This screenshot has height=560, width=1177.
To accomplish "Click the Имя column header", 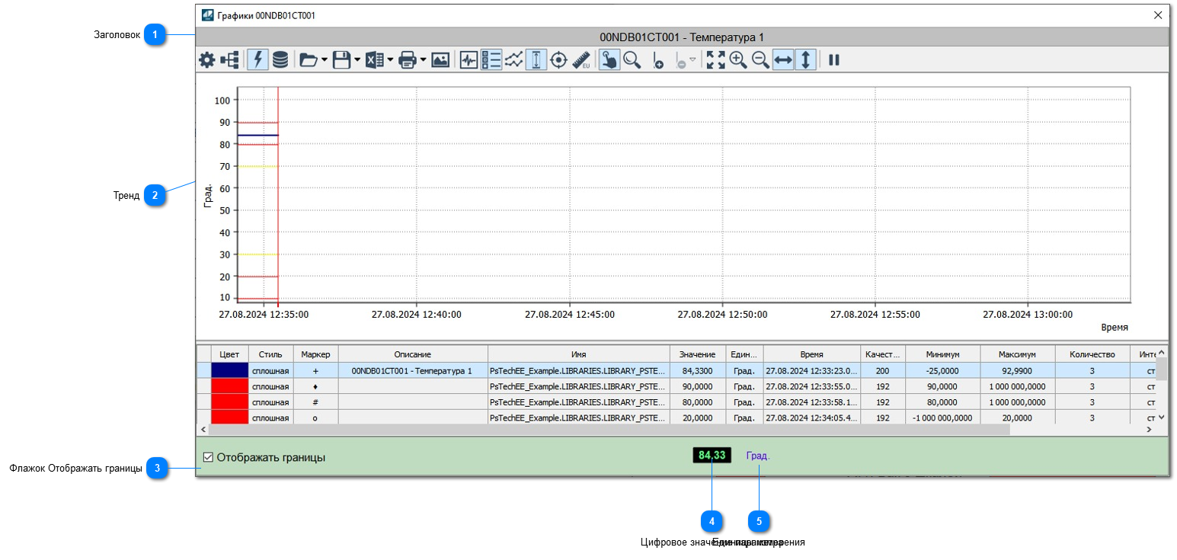I will click(579, 354).
